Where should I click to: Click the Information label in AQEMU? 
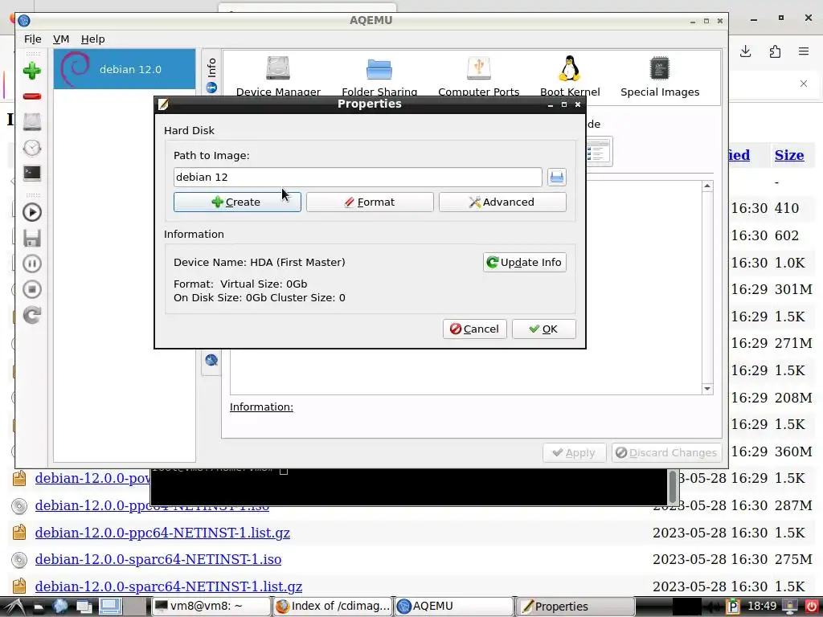pyautogui.click(x=261, y=407)
